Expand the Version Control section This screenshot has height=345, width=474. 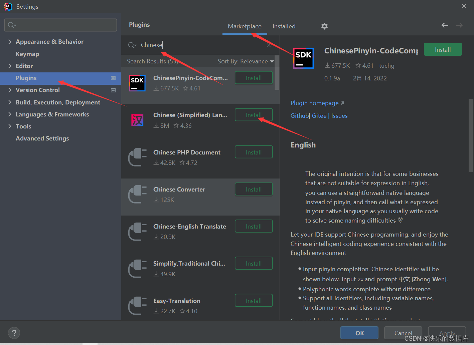pyautogui.click(x=10, y=90)
